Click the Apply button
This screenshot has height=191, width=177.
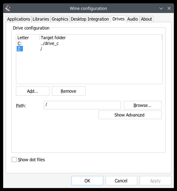tap(155, 181)
